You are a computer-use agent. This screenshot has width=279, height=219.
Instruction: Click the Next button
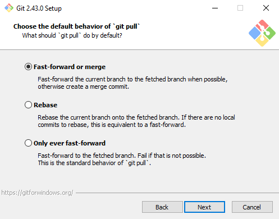[204, 207]
